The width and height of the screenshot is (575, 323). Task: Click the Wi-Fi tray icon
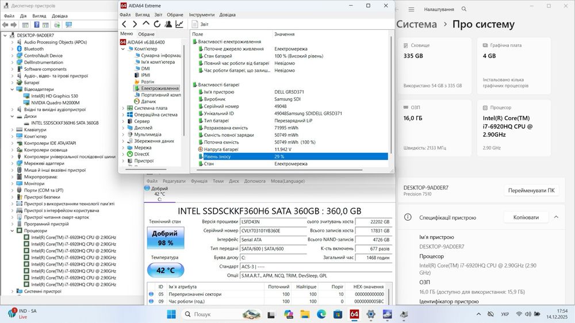519,314
